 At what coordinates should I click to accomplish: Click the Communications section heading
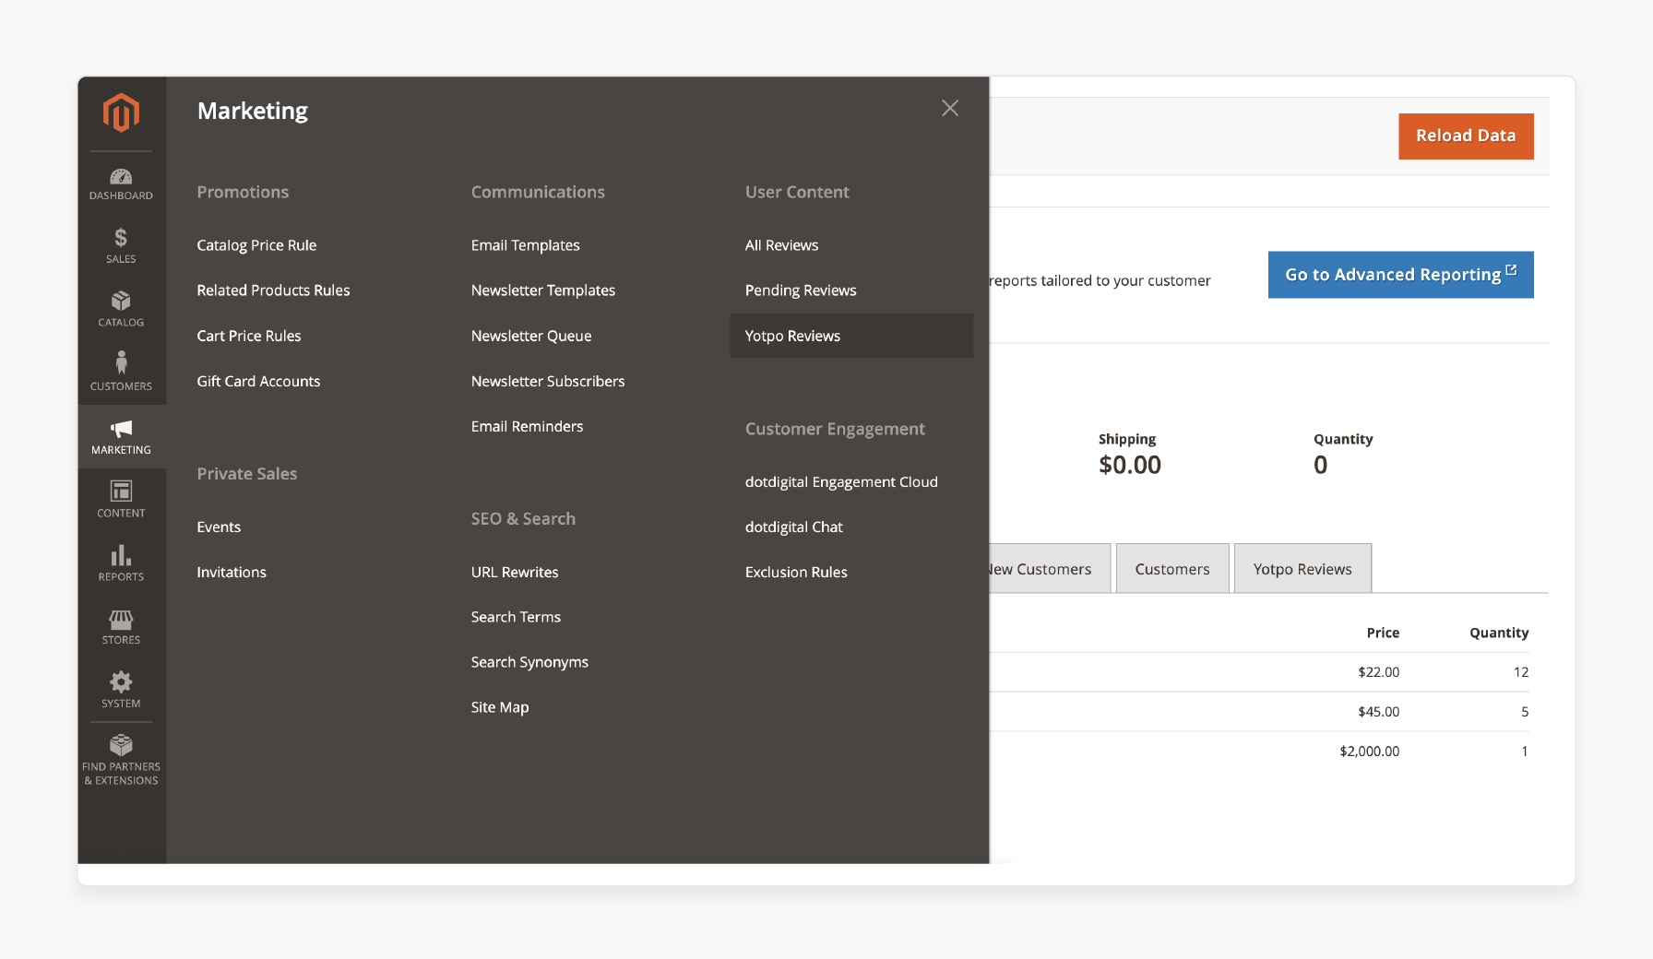[x=538, y=192]
